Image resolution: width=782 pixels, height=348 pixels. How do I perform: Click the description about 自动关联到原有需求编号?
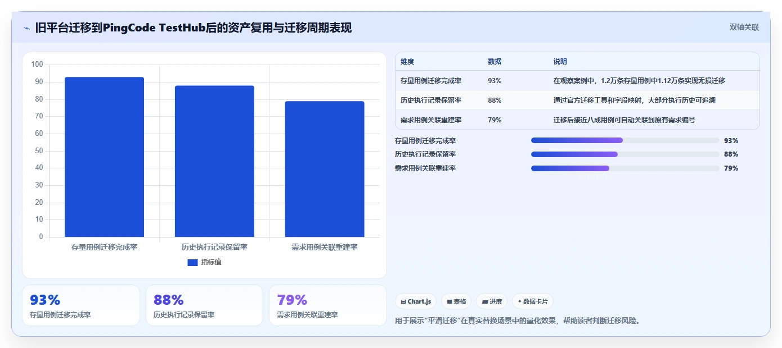[624, 120]
